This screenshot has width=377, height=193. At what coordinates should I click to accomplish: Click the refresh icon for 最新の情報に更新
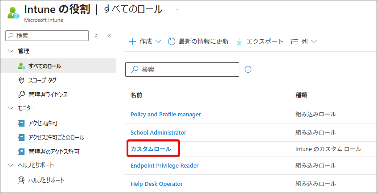[172, 41]
